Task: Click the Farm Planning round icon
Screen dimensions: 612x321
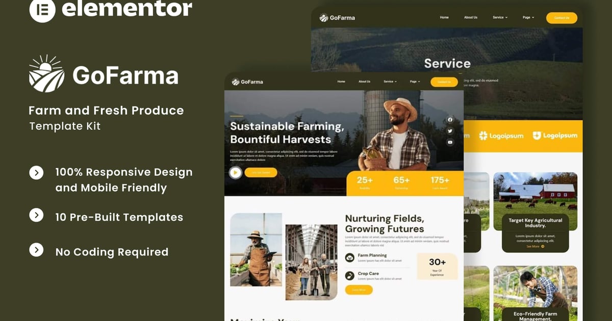Action: coord(350,258)
